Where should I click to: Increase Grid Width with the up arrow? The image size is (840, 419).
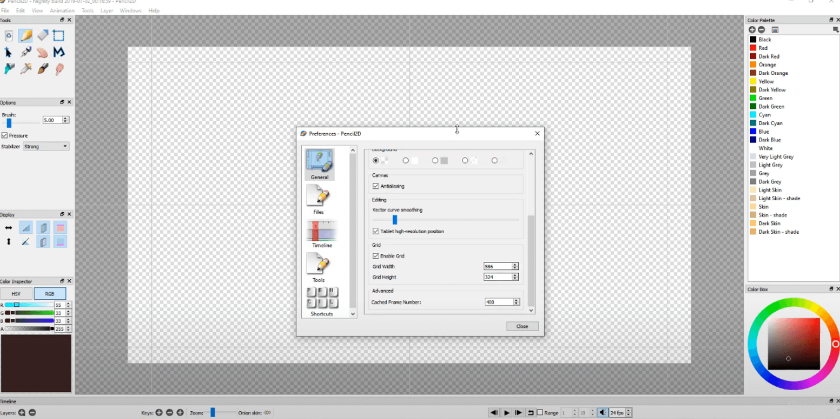(515, 264)
